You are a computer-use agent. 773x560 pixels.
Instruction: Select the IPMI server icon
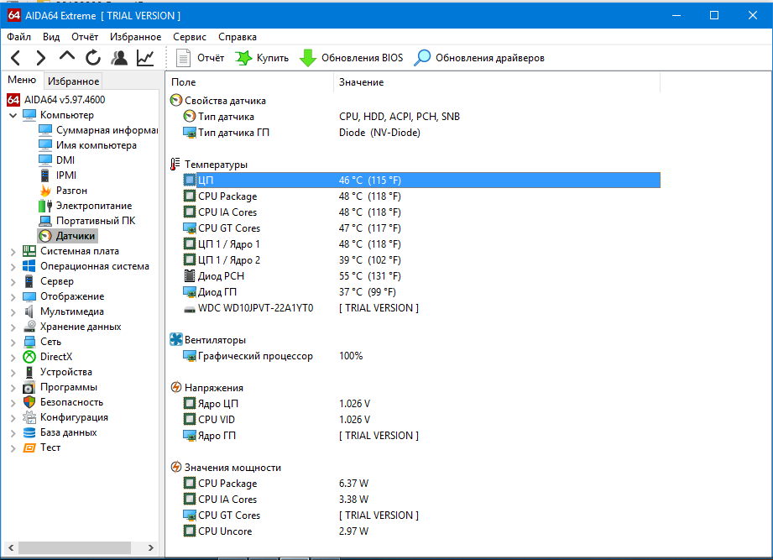click(x=45, y=175)
